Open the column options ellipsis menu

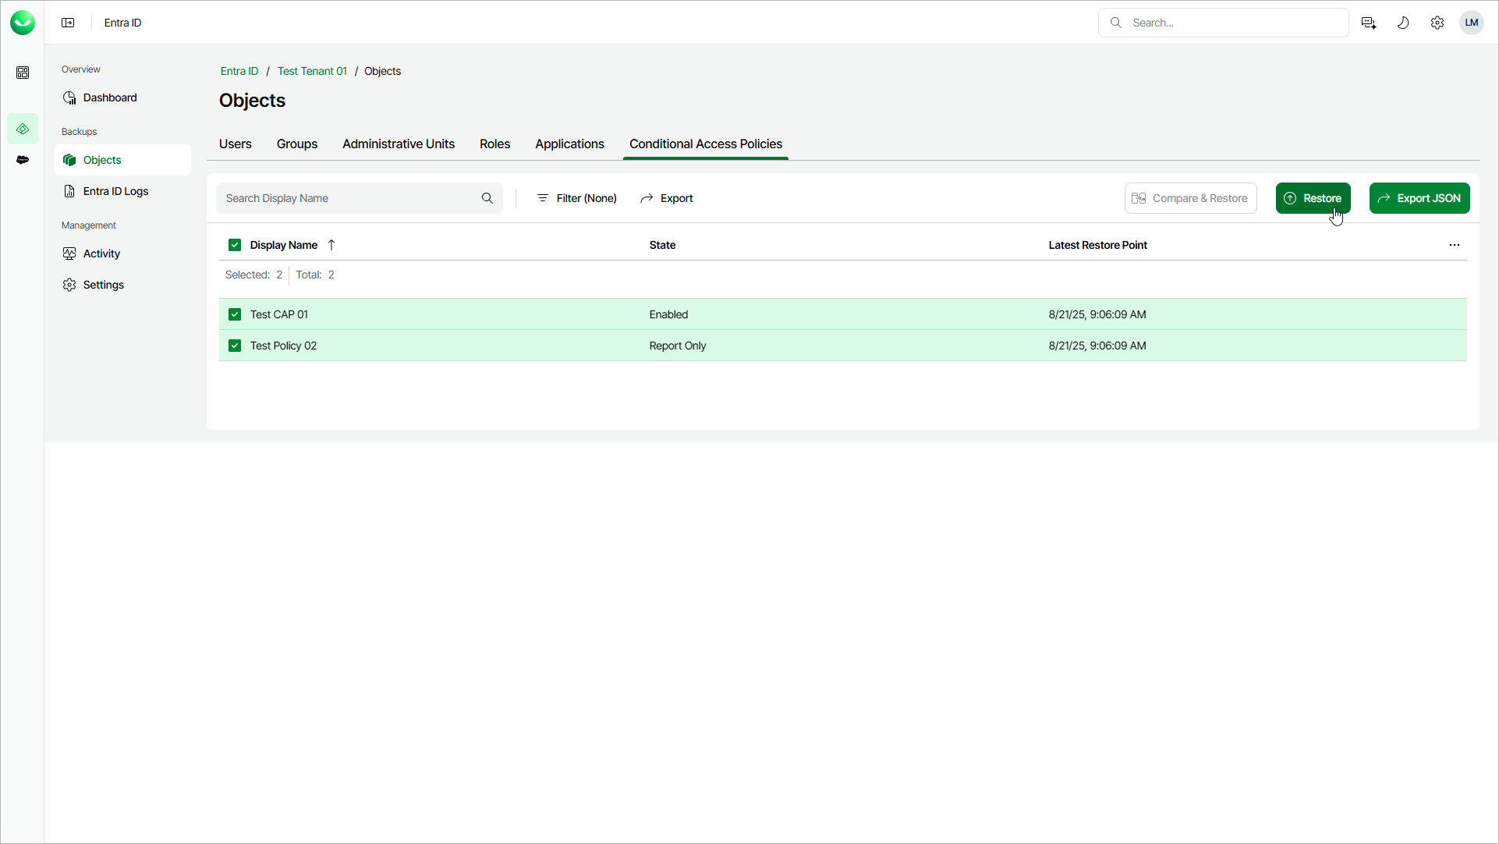[1455, 245]
